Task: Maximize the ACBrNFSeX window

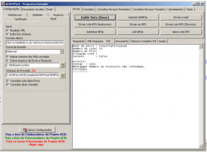Action: [x=198, y=4]
